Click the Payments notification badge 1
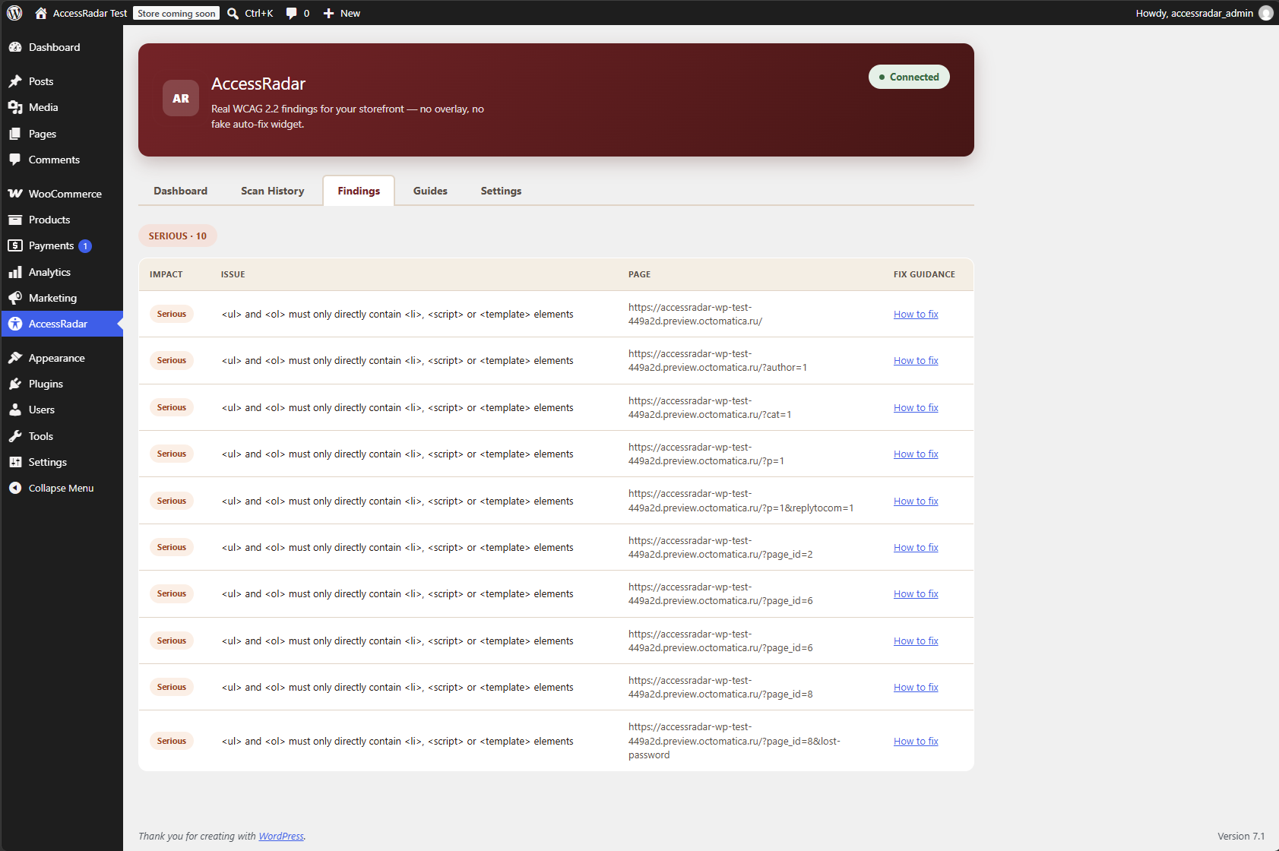The image size is (1279, 851). 85,246
